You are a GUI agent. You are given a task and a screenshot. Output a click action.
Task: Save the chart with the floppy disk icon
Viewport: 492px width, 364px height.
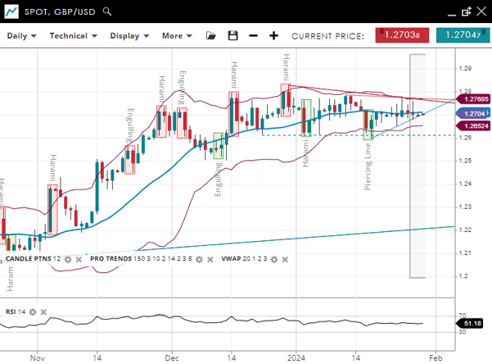(232, 36)
